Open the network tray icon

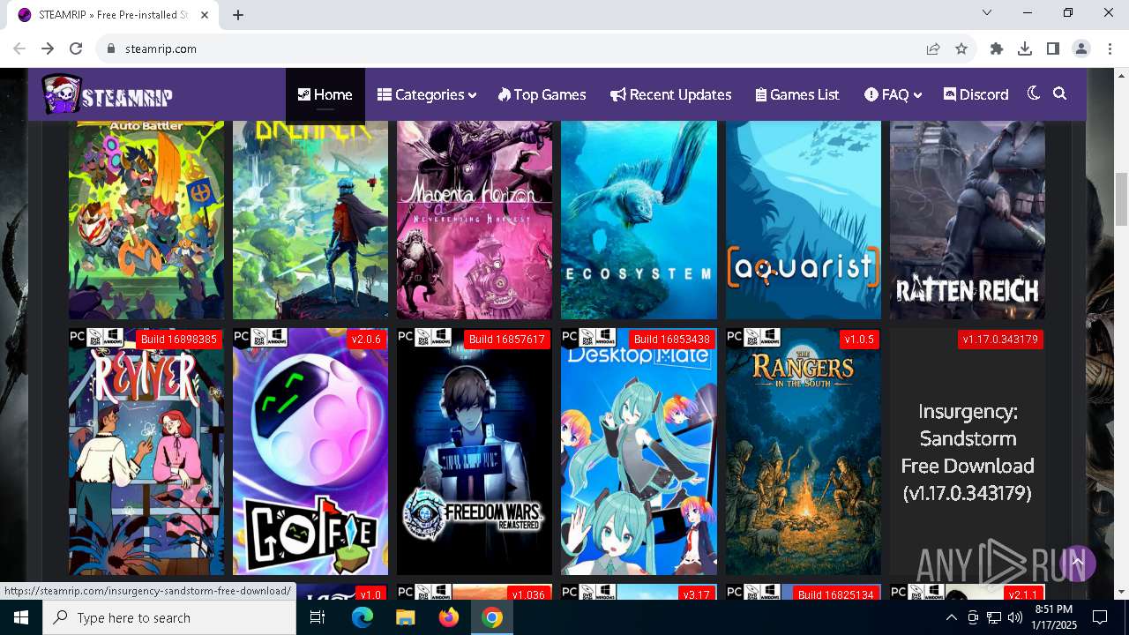(994, 617)
